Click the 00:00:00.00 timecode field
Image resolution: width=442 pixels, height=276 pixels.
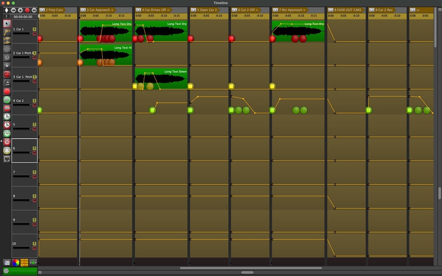pos(23,17)
